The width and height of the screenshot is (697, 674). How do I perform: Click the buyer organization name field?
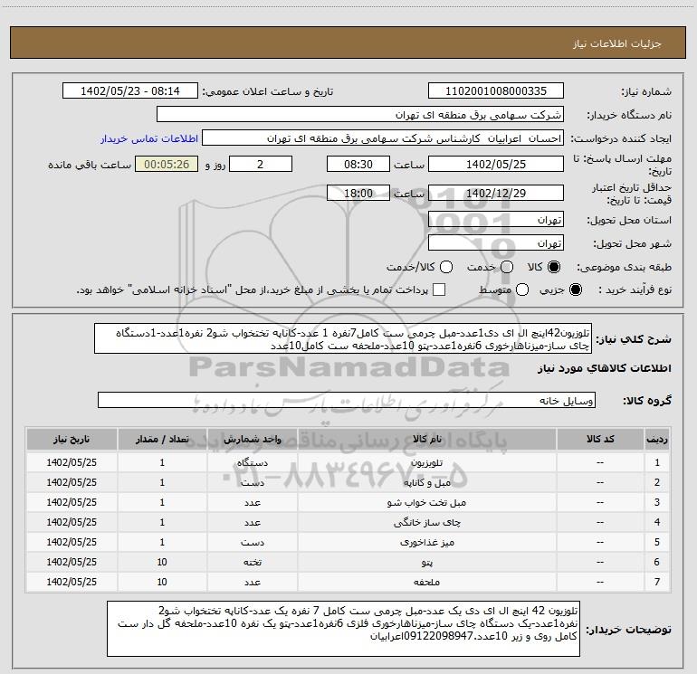[360, 115]
